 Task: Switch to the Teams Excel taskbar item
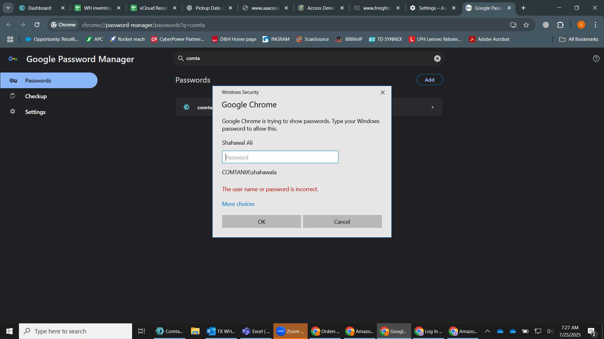pos(256,331)
